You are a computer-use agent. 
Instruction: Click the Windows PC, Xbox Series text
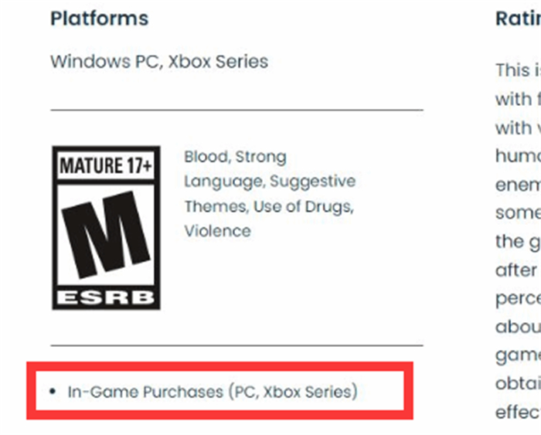click(x=159, y=62)
